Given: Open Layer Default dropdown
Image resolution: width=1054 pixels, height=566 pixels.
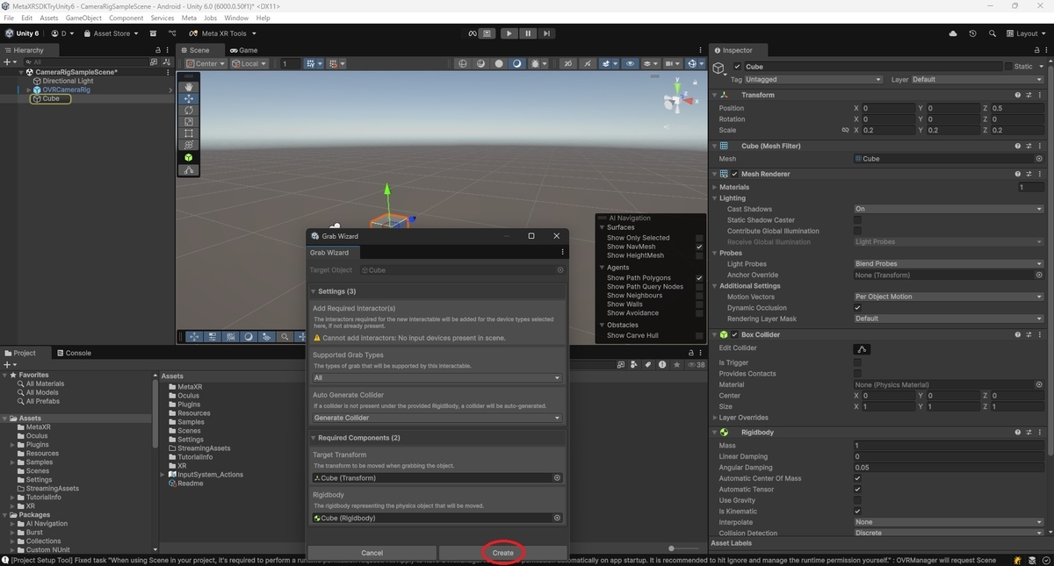Looking at the screenshot, I should (978, 79).
